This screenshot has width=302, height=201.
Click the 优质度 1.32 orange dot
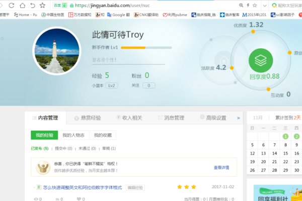[x=253, y=32]
